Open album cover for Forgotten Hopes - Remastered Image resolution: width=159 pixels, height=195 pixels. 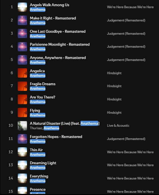coord(22,139)
